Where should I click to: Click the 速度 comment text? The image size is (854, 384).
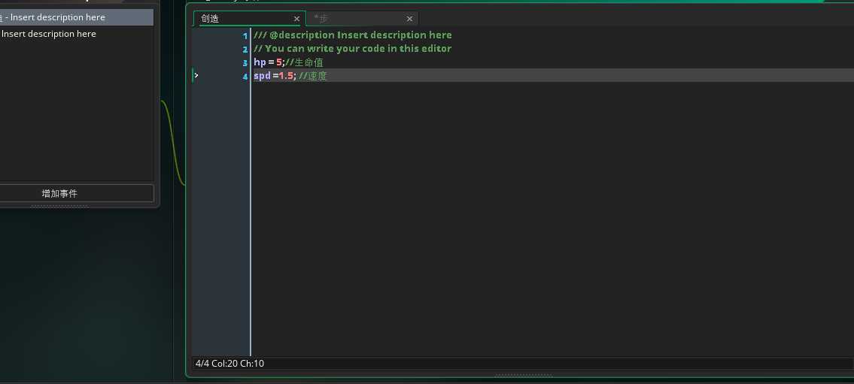(318, 76)
